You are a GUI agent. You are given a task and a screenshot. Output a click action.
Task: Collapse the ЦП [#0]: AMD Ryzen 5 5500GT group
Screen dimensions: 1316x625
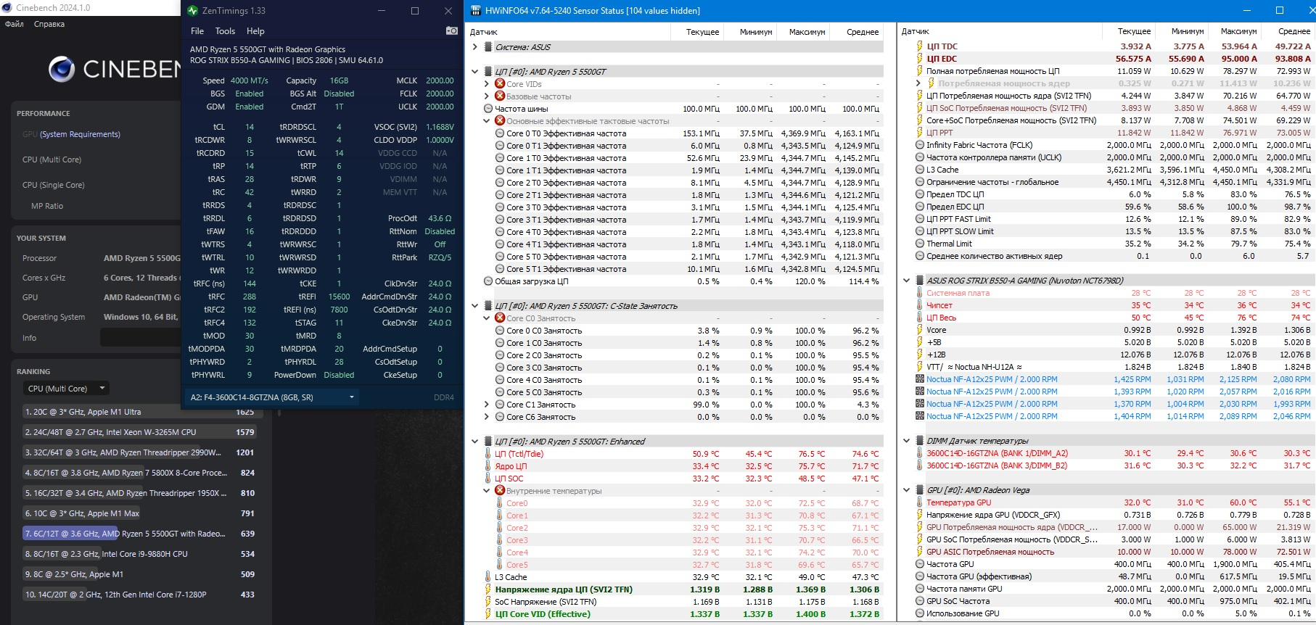coord(474,72)
